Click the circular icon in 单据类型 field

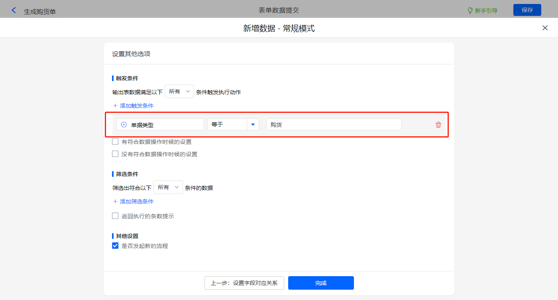tap(124, 125)
